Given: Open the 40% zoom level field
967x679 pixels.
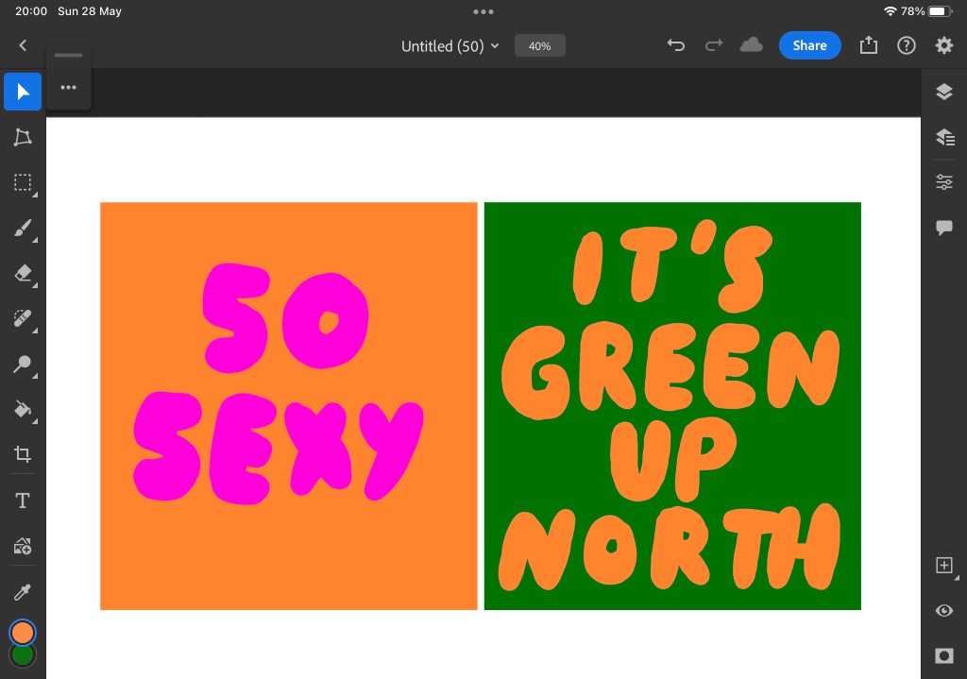Looking at the screenshot, I should point(539,45).
